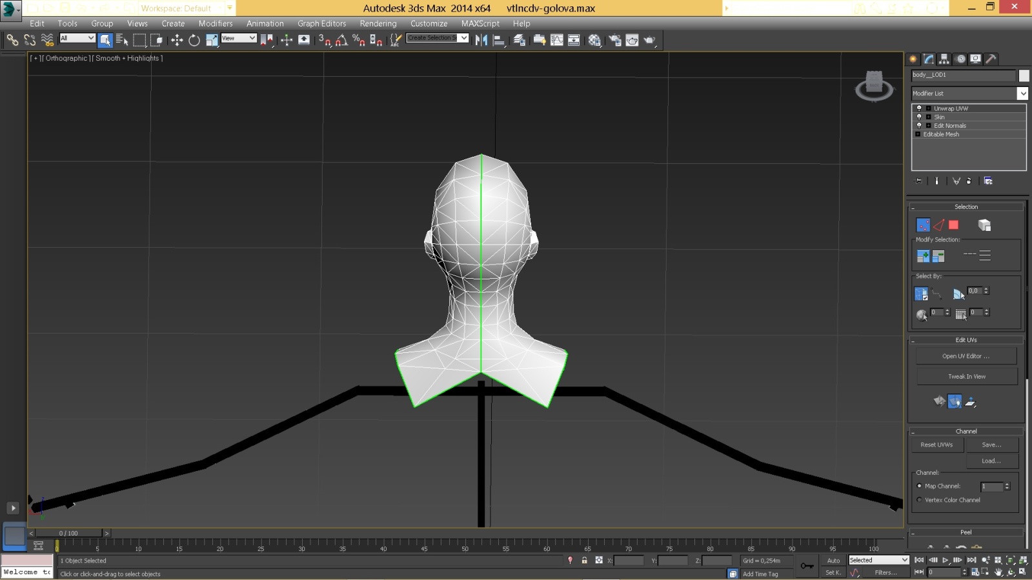
Task: Activate the Select and Scale tool
Action: (x=212, y=40)
